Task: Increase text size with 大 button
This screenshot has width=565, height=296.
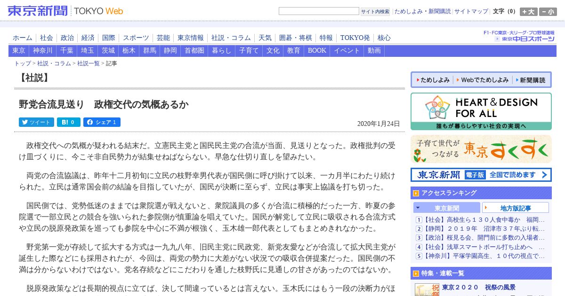Action: [x=528, y=12]
